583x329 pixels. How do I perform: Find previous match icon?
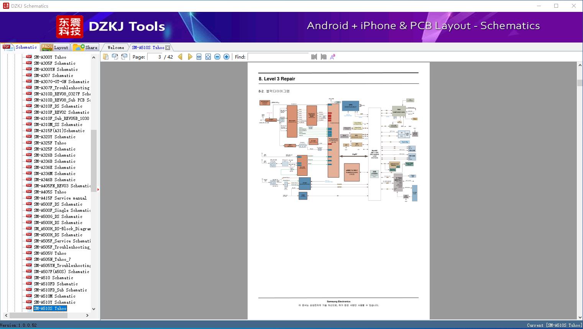click(314, 57)
